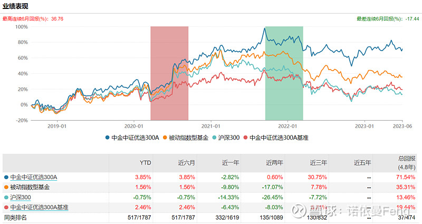The width and height of the screenshot is (422, 224).
Task: Click the 2021-01 marker on time axis
Action: tap(211, 126)
